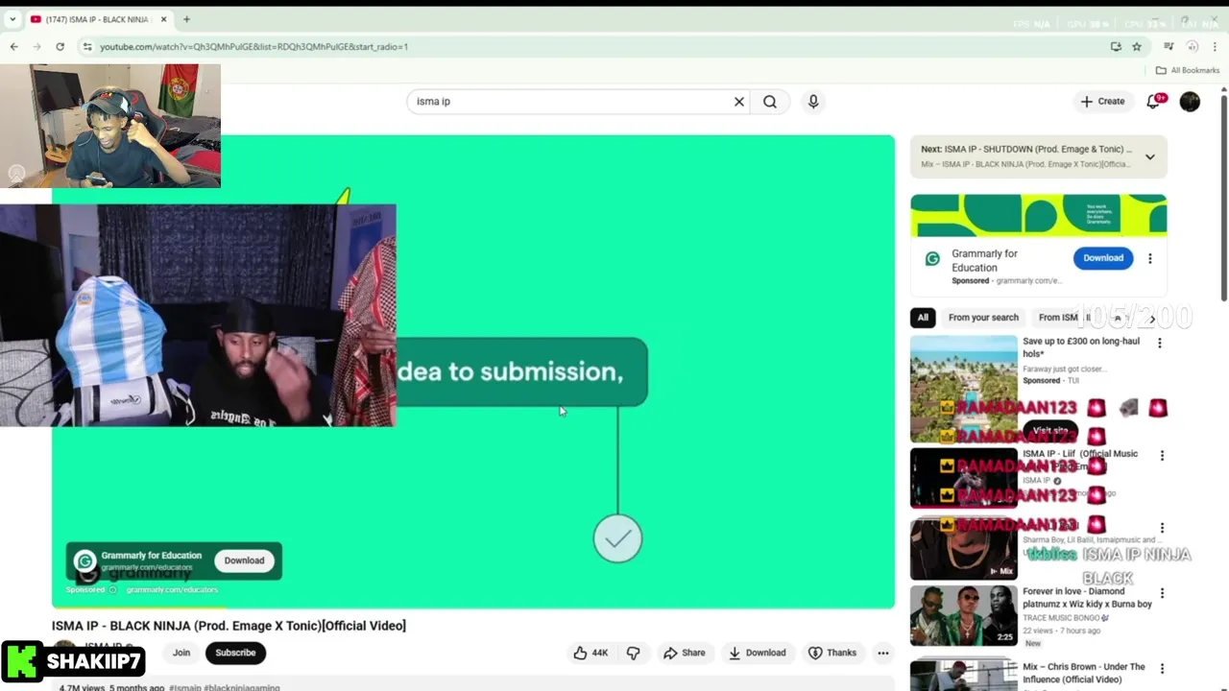The height and width of the screenshot is (691, 1229).
Task: Click Download on video overlay Grammarly ad
Action: pos(244,560)
